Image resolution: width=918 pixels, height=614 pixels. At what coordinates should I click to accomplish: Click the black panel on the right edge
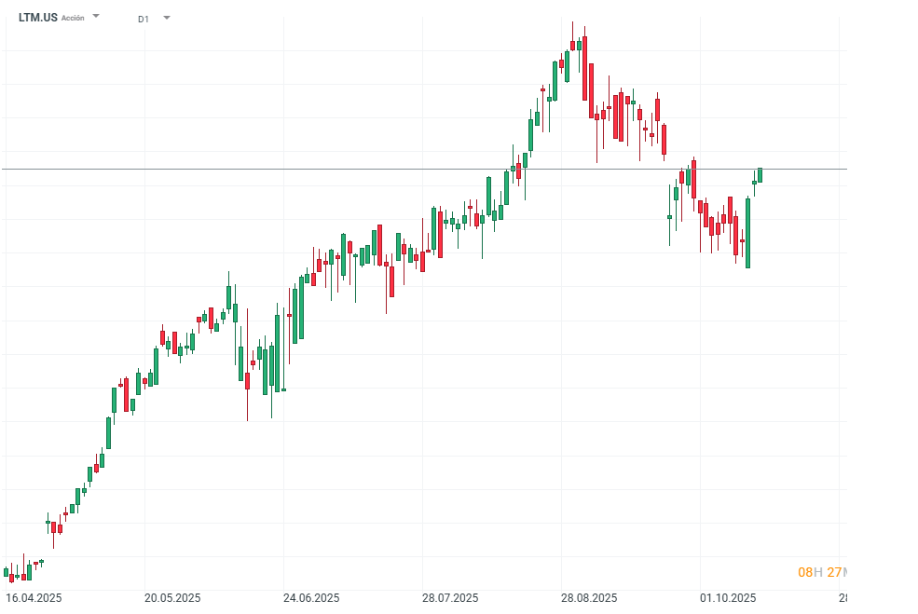click(882, 307)
